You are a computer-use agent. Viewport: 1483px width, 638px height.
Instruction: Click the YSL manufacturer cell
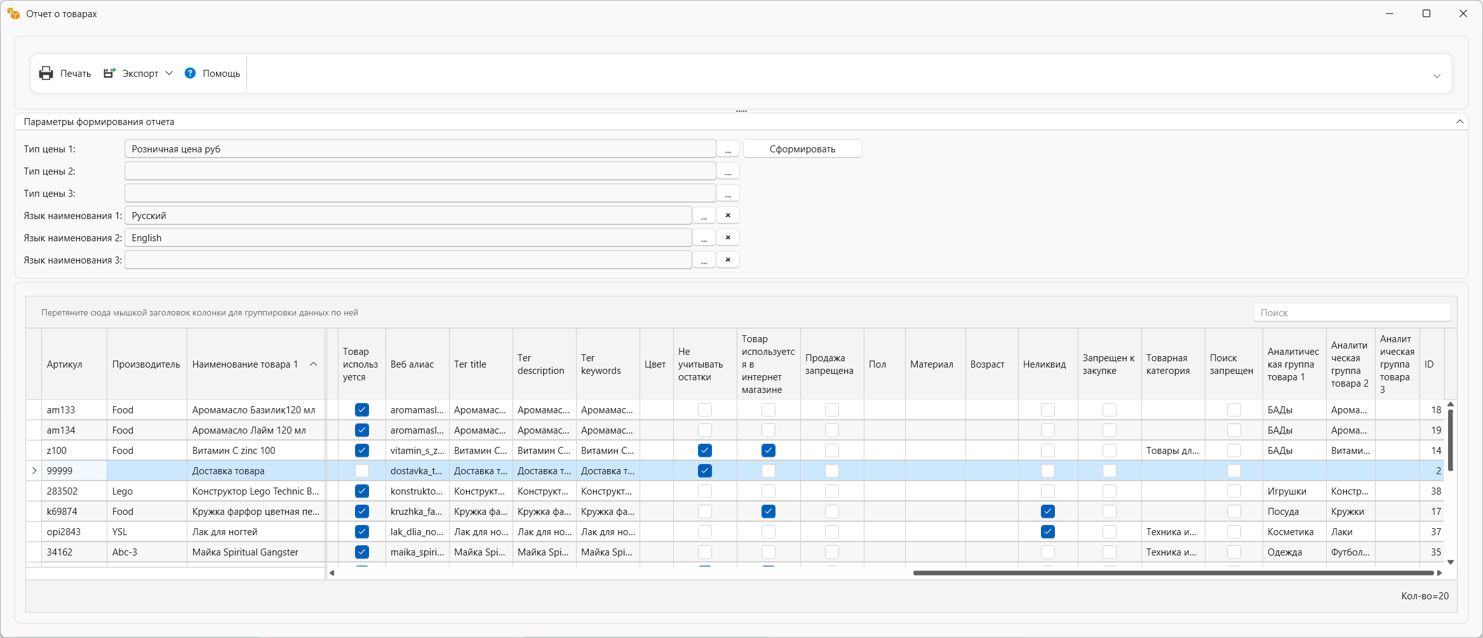[147, 532]
